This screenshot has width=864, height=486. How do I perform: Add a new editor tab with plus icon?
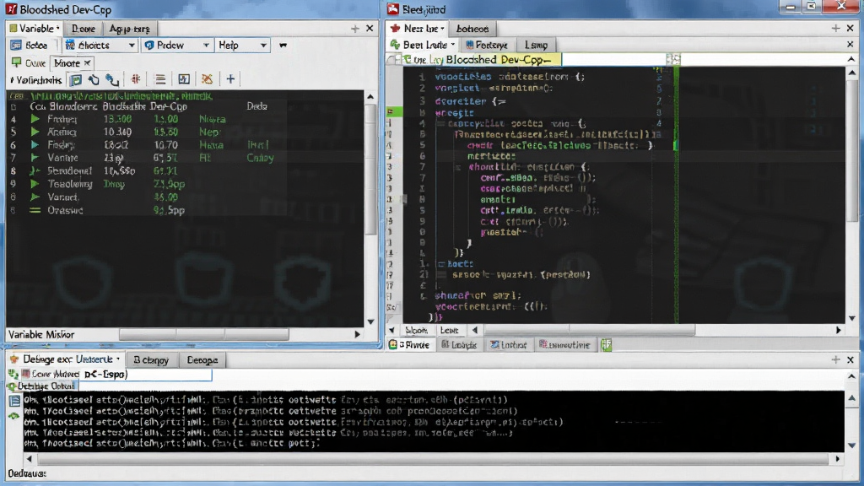[835, 28]
